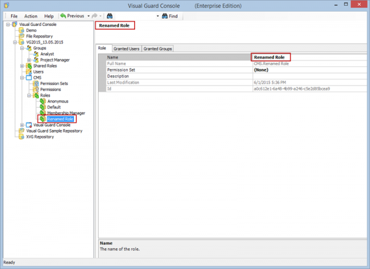
Task: Click the Shared Roles icon
Action: (x=29, y=66)
